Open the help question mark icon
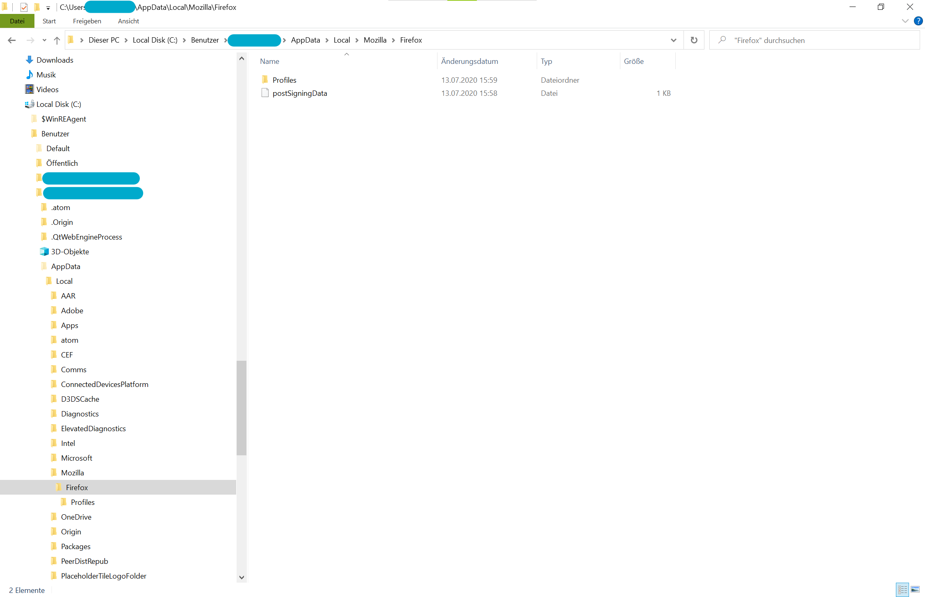This screenshot has height=597, width=925. click(918, 21)
